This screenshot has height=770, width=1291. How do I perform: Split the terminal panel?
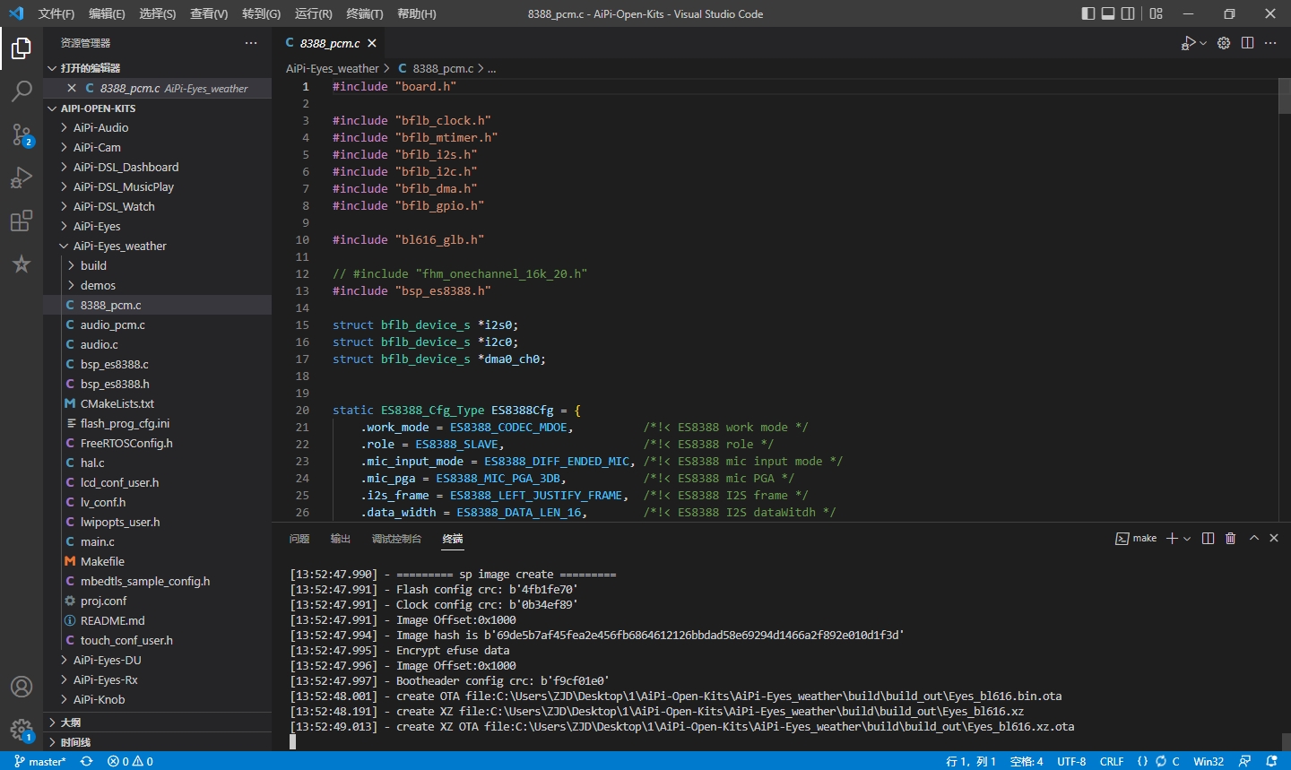(1208, 538)
